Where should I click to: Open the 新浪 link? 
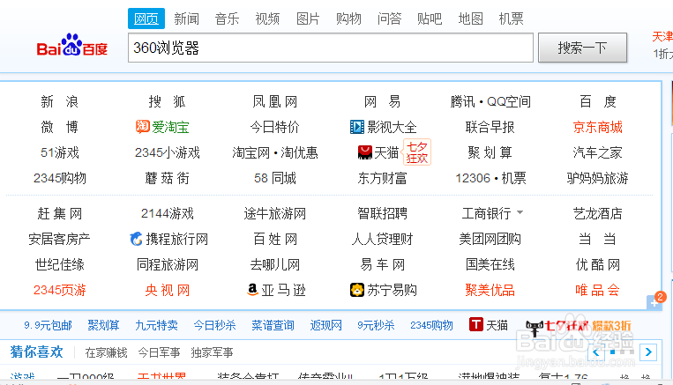[x=60, y=101]
